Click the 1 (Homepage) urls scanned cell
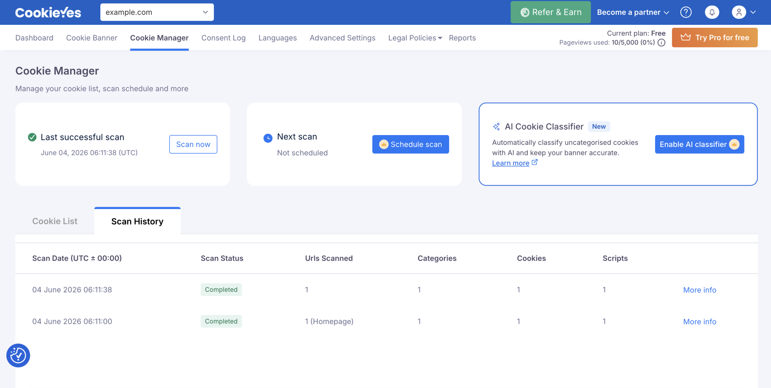This screenshot has height=388, width=771. [x=329, y=321]
